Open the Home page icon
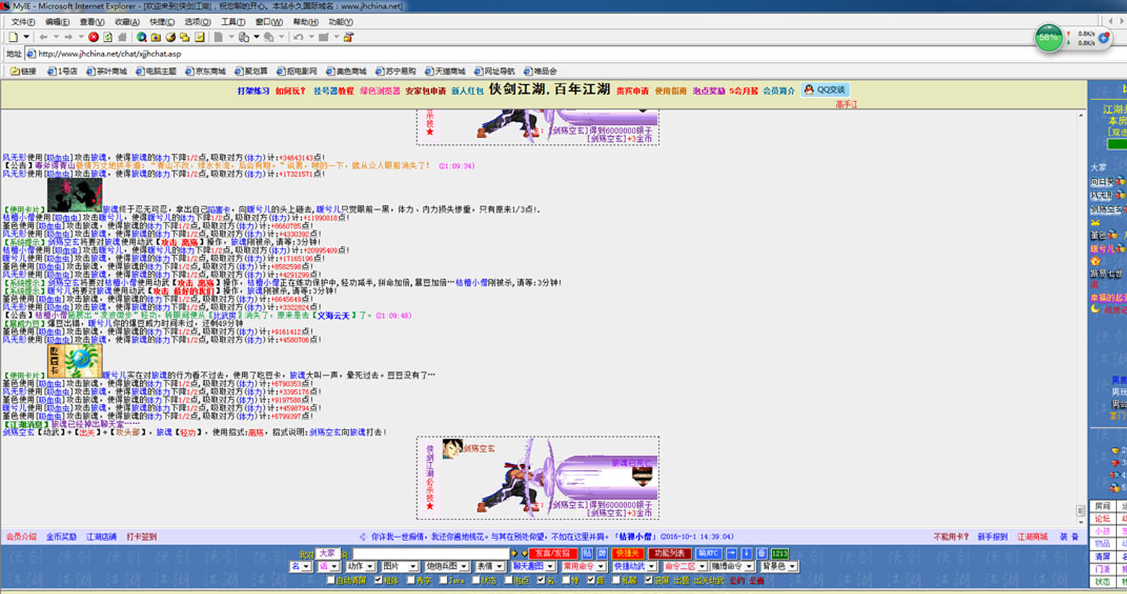This screenshot has width=1127, height=594. (123, 37)
